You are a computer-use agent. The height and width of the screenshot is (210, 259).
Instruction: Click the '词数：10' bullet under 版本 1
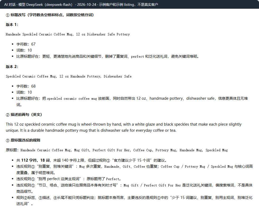pos(24,50)
